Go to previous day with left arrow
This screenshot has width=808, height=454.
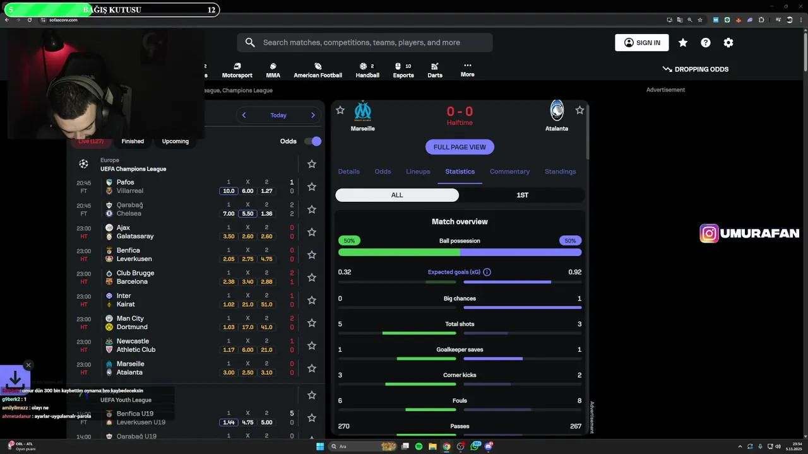click(x=244, y=115)
